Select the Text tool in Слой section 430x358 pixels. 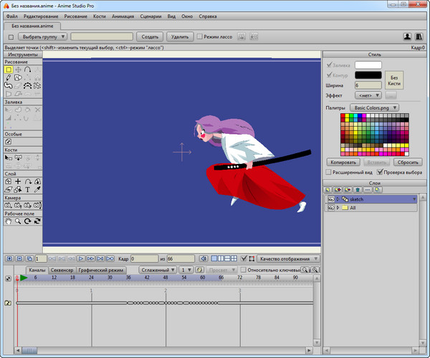coord(27,190)
